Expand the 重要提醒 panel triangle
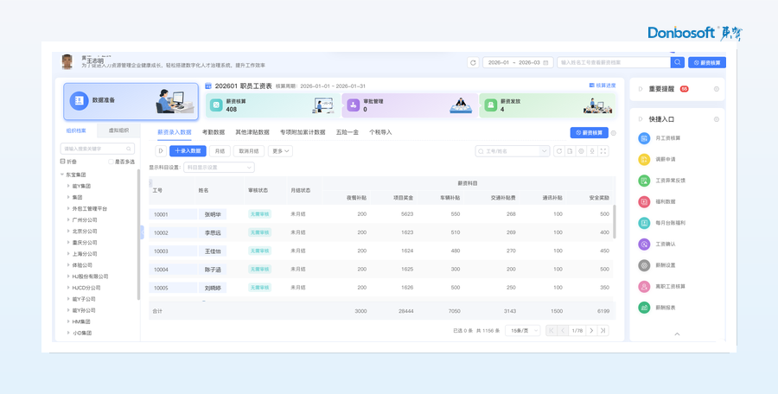This screenshot has height=394, width=778. 640,89
